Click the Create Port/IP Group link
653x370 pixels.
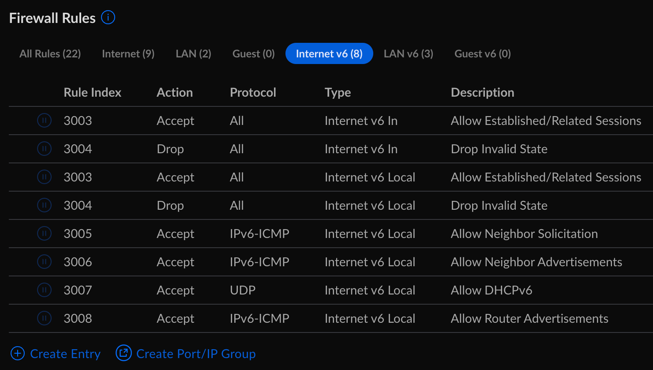pyautogui.click(x=196, y=354)
